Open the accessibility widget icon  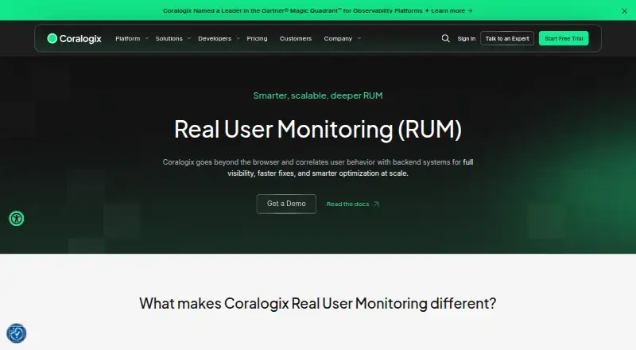[x=17, y=219]
